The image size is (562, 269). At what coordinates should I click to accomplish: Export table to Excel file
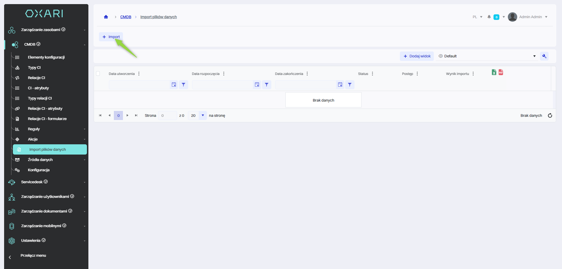494,72
